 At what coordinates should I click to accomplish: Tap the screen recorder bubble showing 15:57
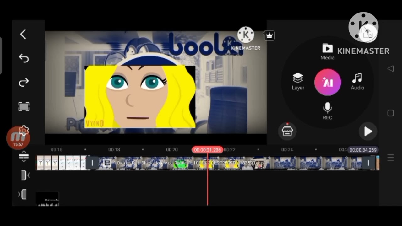(18, 138)
